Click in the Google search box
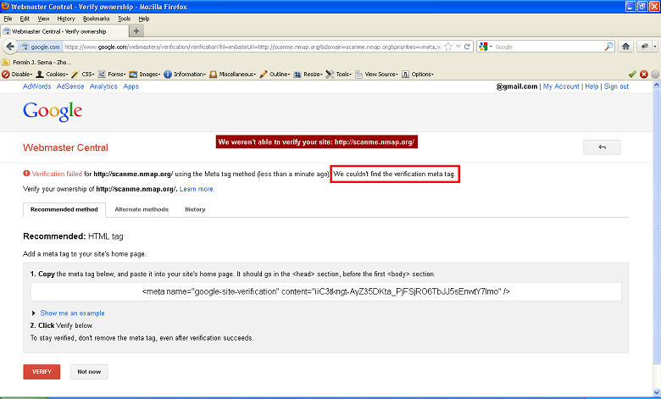 (x=549, y=47)
